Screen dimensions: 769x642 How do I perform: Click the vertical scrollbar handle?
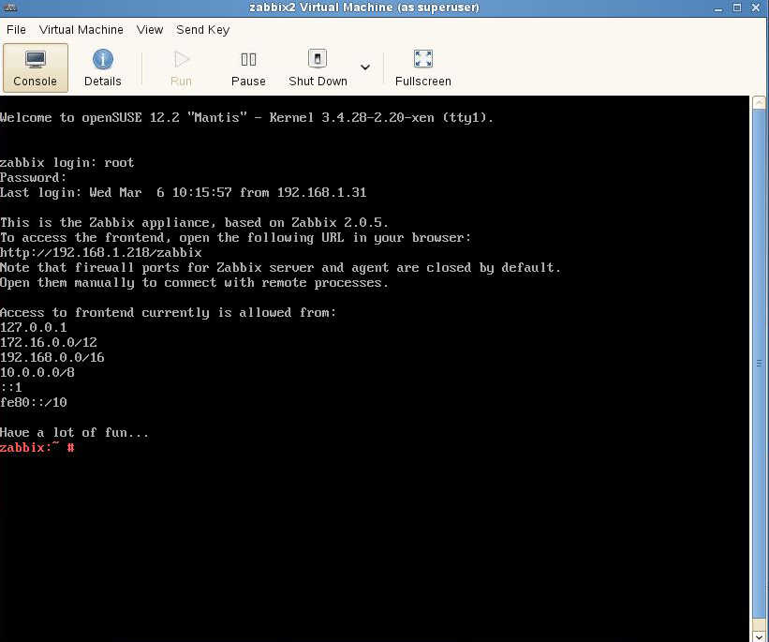pyautogui.click(x=759, y=364)
